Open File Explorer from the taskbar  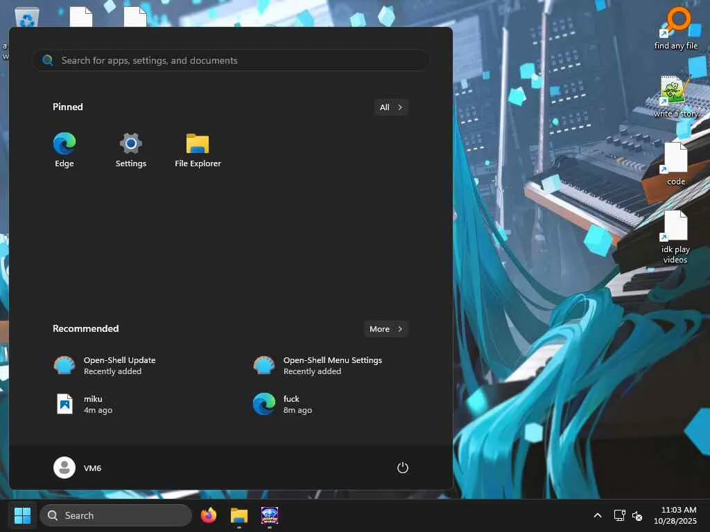pyautogui.click(x=239, y=515)
